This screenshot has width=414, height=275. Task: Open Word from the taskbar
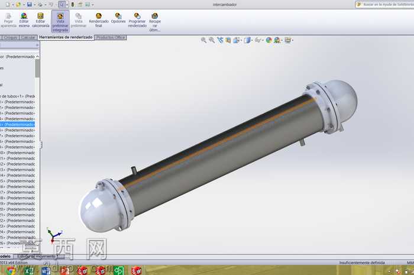point(46,270)
